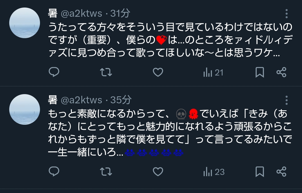Share the tweet posted 35分 ago
Viewport: 302px width, 193px height.
coord(281,172)
